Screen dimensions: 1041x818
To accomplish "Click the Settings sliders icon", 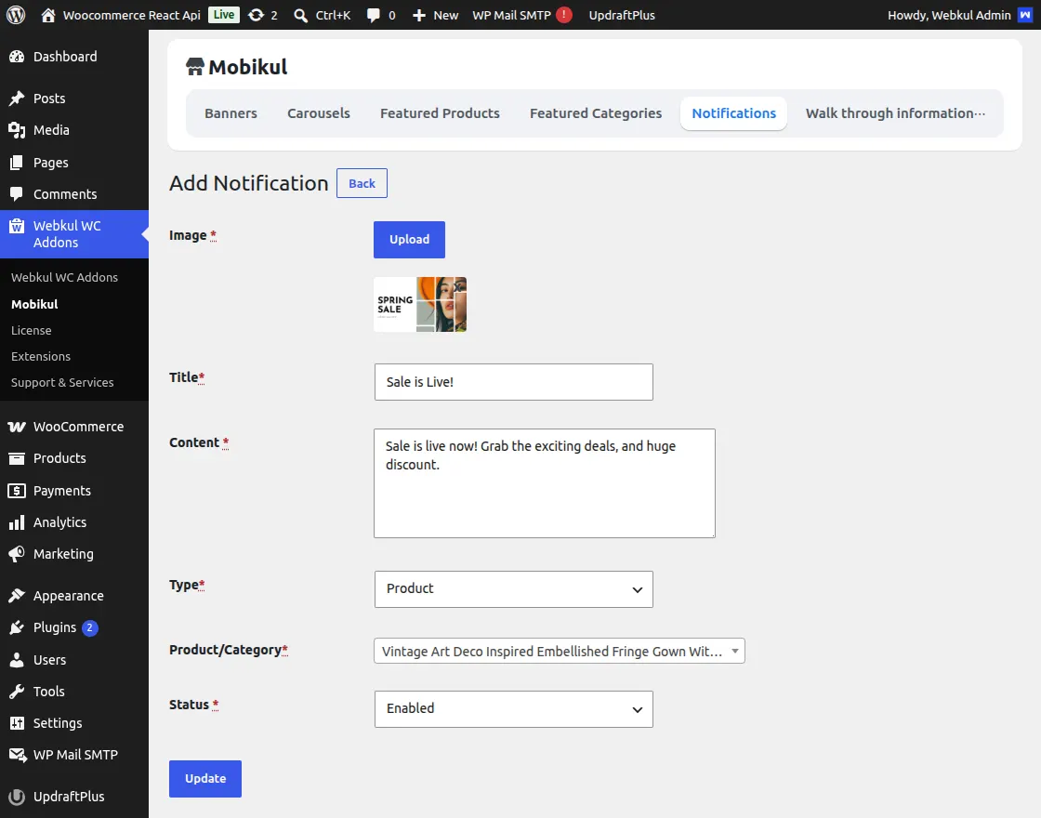I will coord(17,724).
